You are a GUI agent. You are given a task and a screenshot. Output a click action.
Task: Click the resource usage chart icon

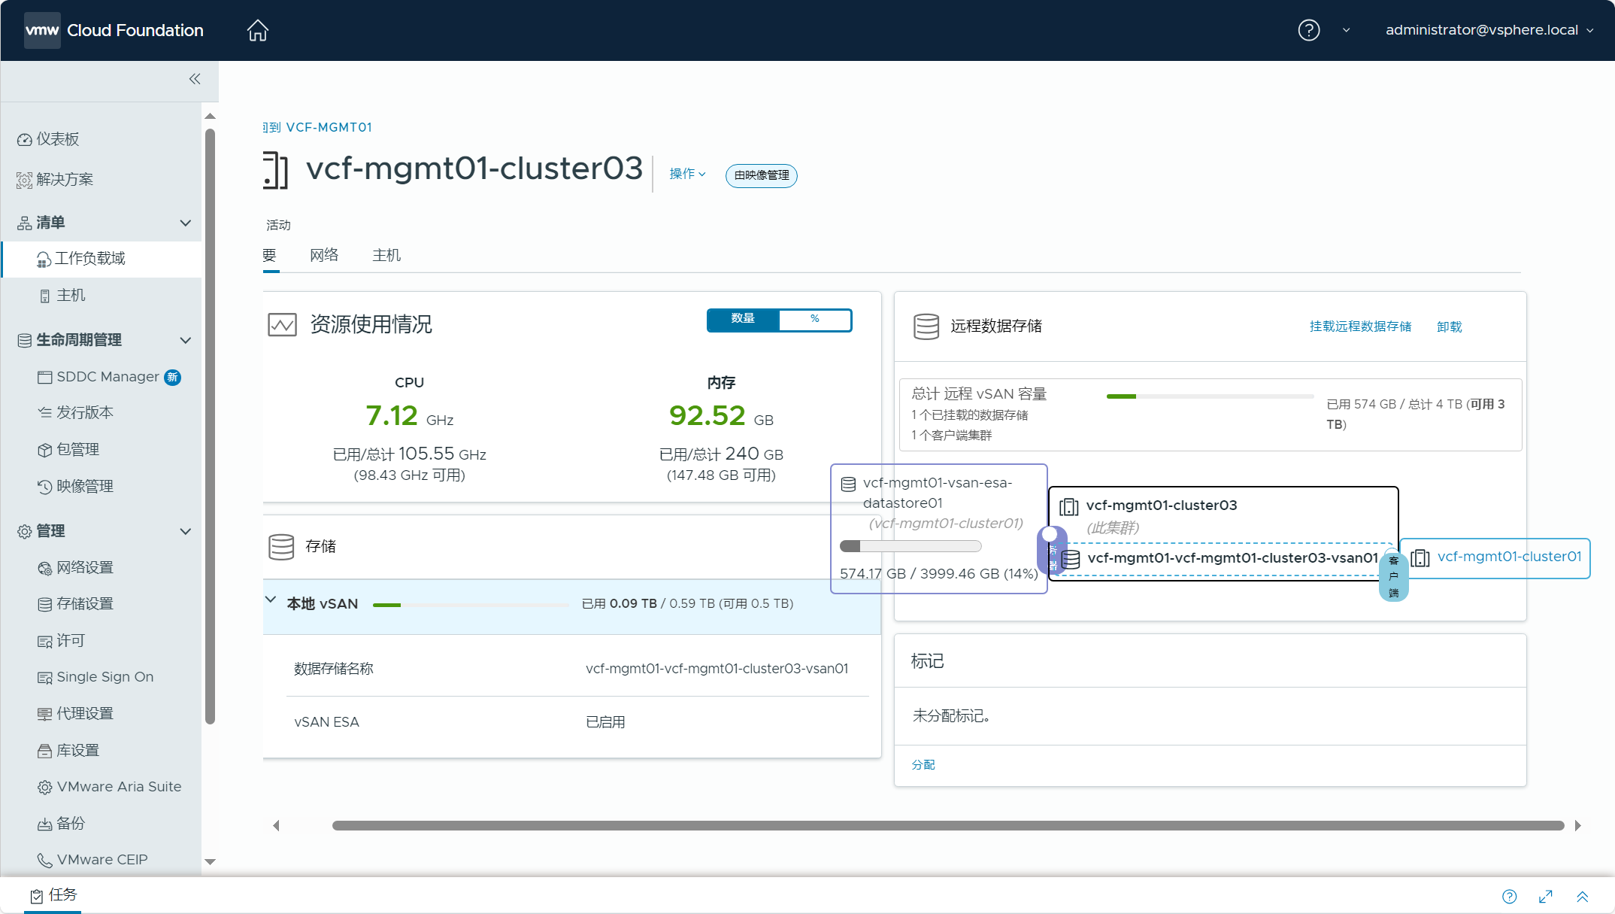point(282,325)
